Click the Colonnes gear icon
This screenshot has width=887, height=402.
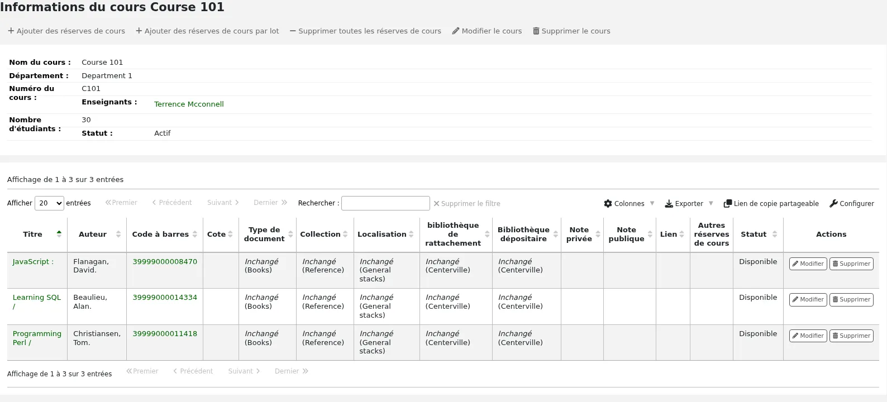(x=608, y=204)
